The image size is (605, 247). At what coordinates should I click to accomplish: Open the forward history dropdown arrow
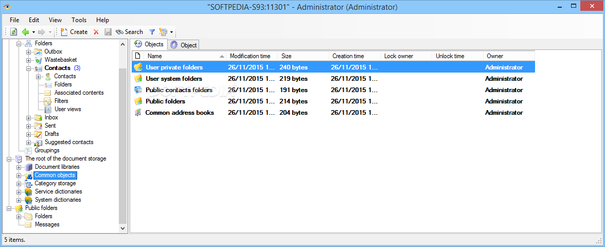50,32
